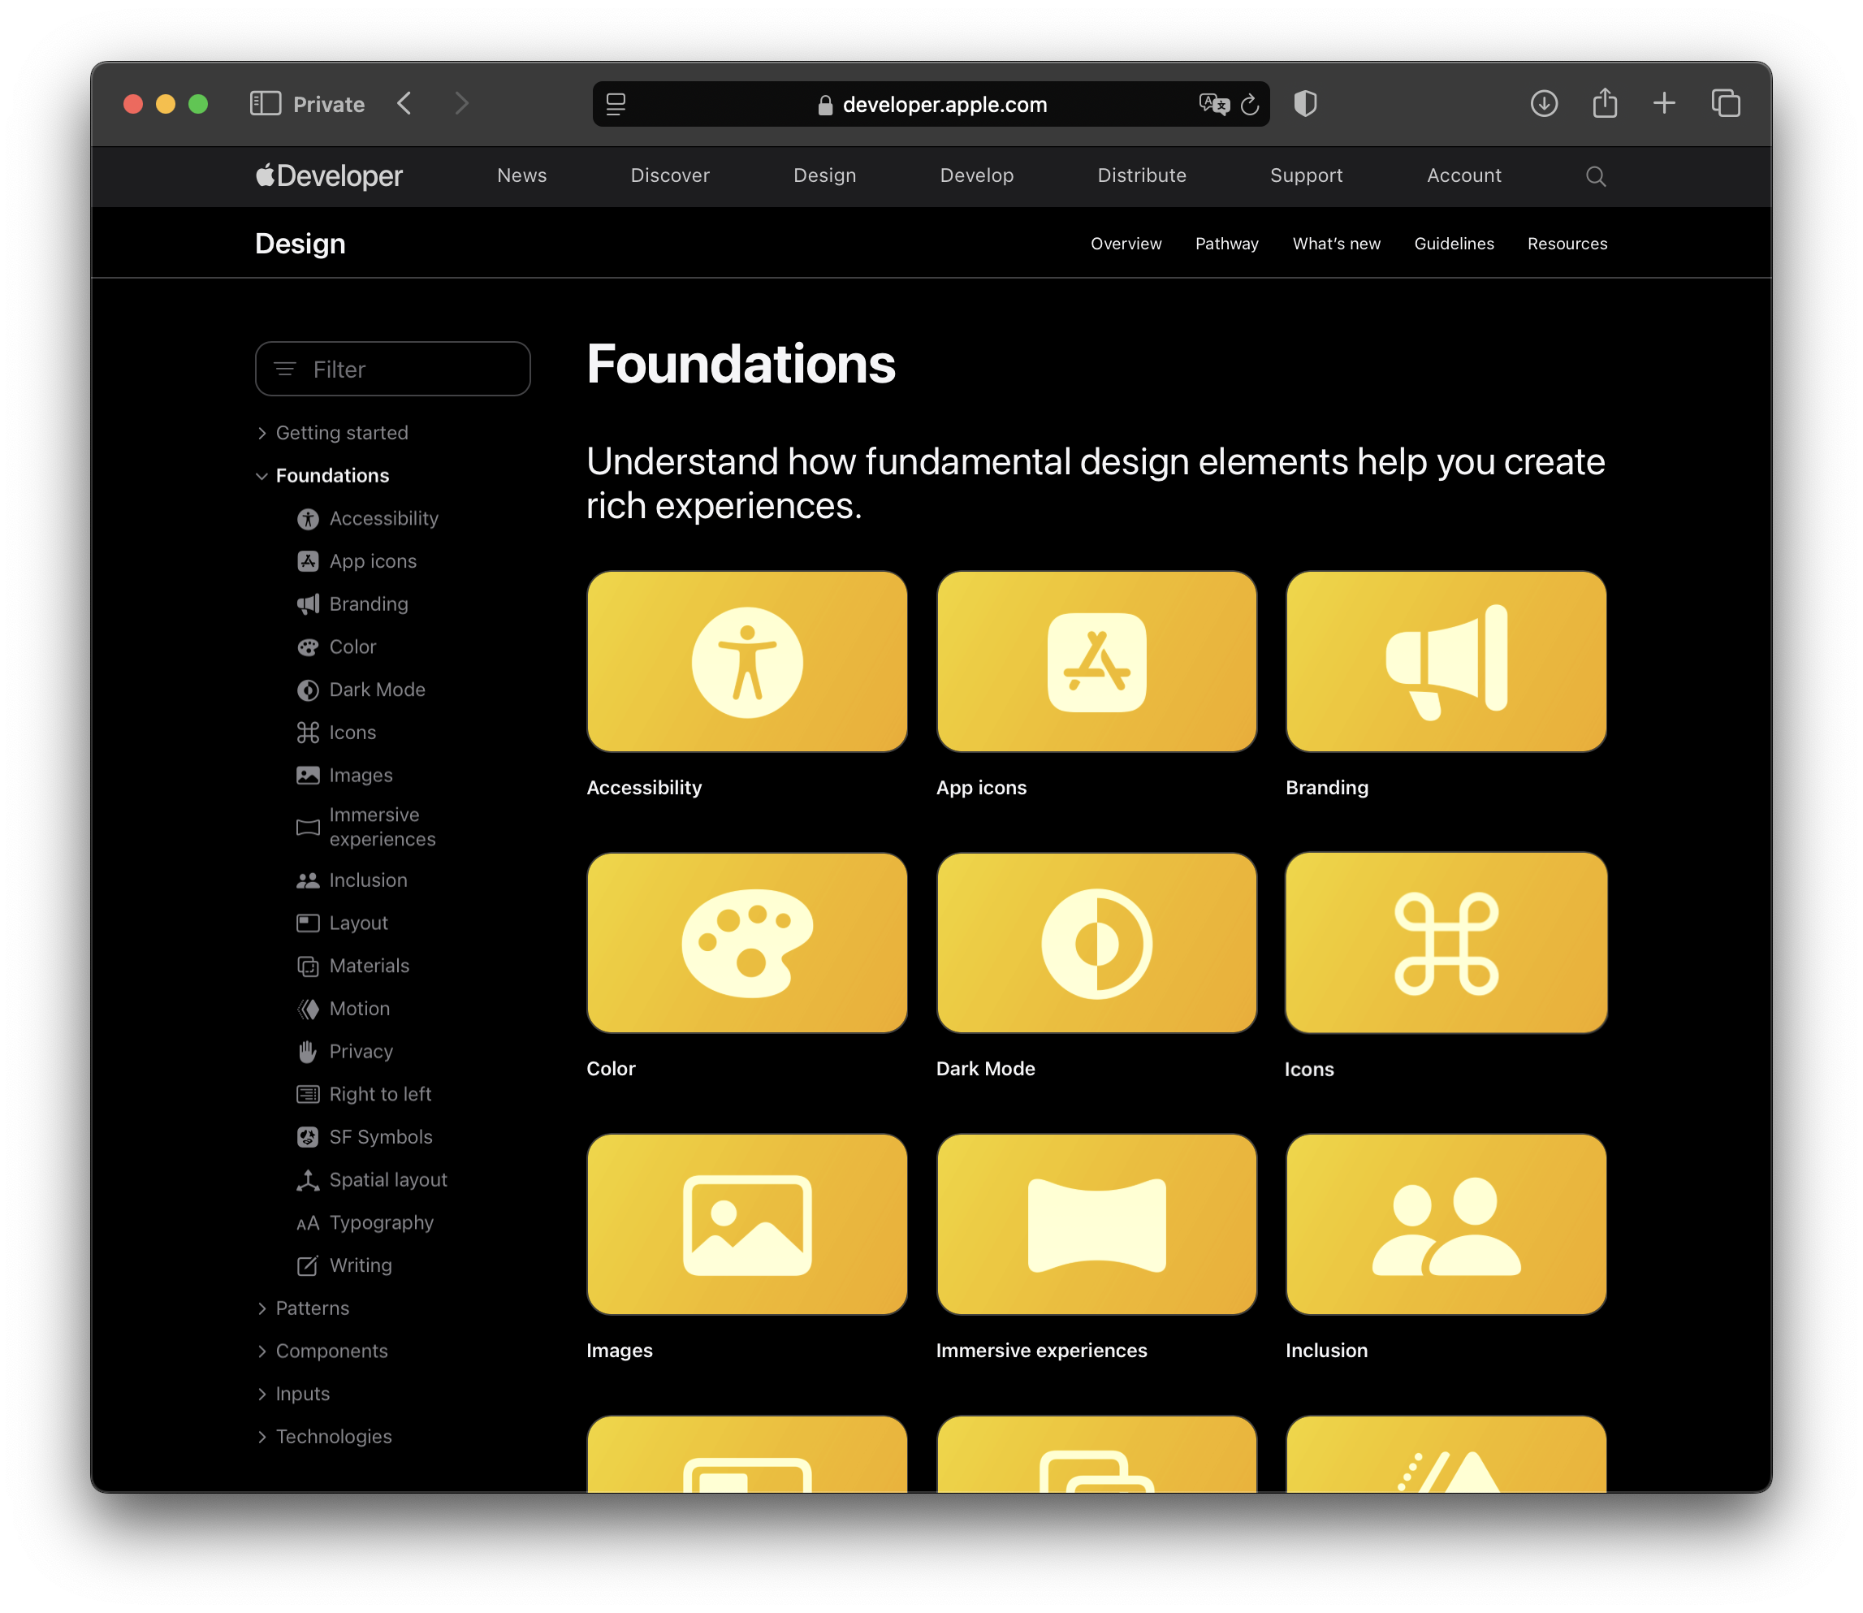The width and height of the screenshot is (1863, 1613).
Task: Expand the Patterns sidebar section
Action: (x=262, y=1308)
